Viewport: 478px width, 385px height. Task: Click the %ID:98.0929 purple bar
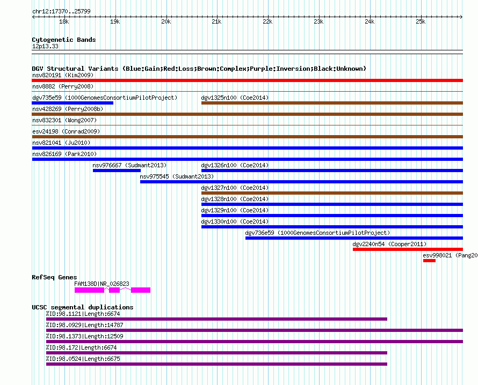[x=255, y=330]
